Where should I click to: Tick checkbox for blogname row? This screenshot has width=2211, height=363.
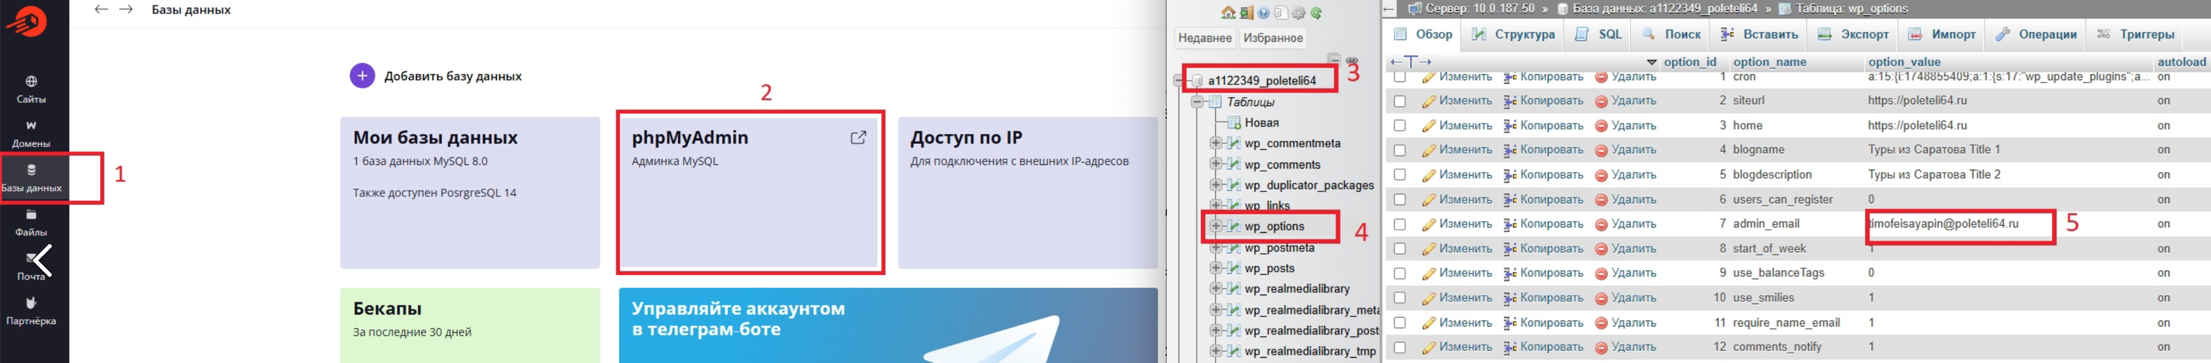click(x=1400, y=150)
